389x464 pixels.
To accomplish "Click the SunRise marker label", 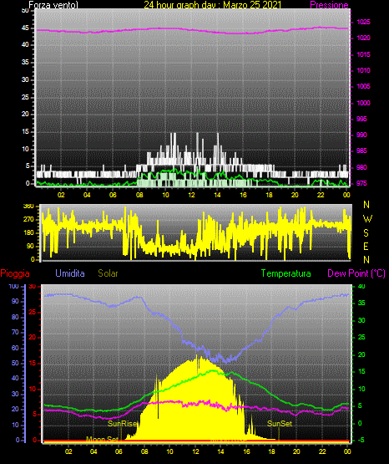I will pyautogui.click(x=122, y=424).
